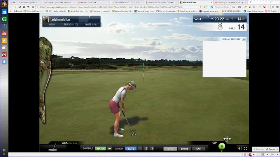Viewport: 280px width, 157px height.
Task: Expand the snapshot camera dropdown arrow
Action: (242, 7)
